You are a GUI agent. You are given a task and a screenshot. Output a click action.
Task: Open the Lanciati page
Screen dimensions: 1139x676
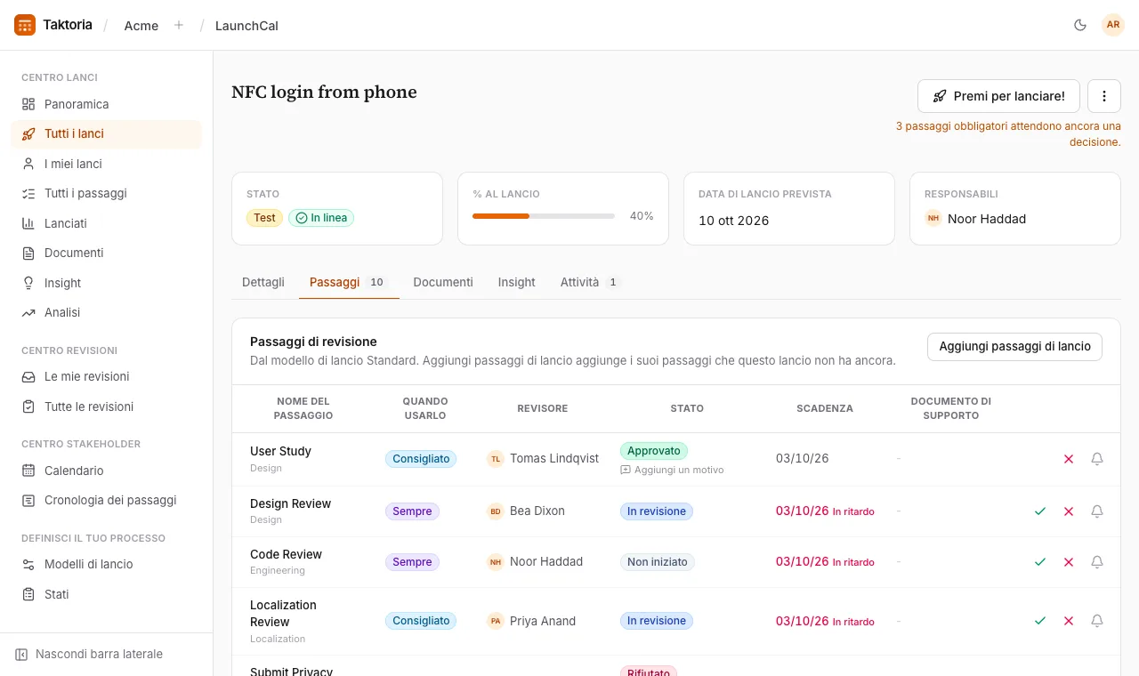(106, 223)
